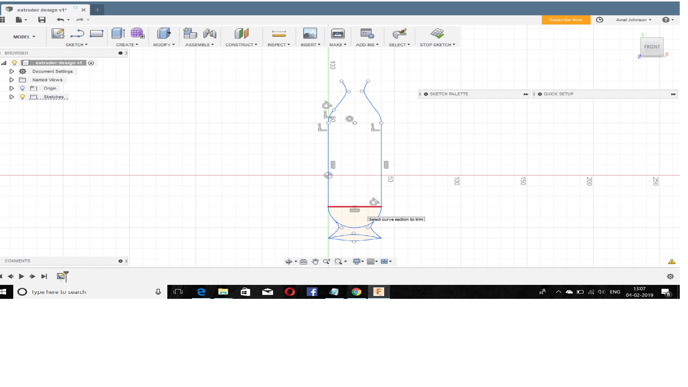The image size is (688, 387).
Task: Toggle activate radio for extruder design v1
Action: point(91,63)
